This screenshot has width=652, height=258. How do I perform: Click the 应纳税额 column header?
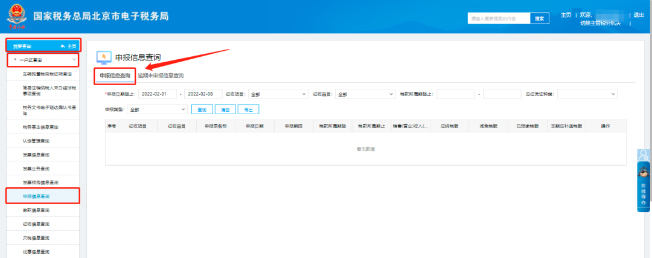(450, 126)
